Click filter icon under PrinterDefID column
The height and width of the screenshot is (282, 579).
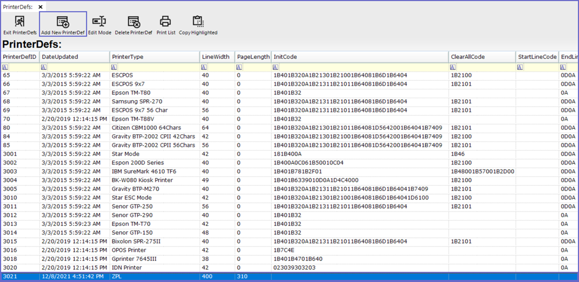[x=5, y=67]
